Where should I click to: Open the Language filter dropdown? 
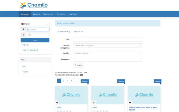pos(108,59)
